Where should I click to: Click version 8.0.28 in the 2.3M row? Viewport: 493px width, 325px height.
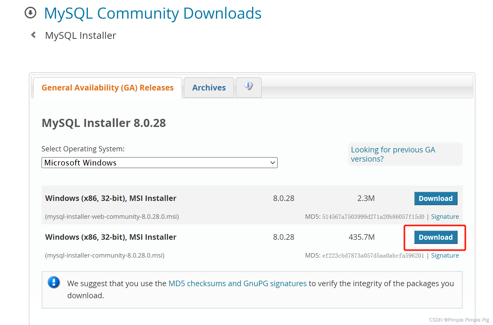(x=284, y=198)
